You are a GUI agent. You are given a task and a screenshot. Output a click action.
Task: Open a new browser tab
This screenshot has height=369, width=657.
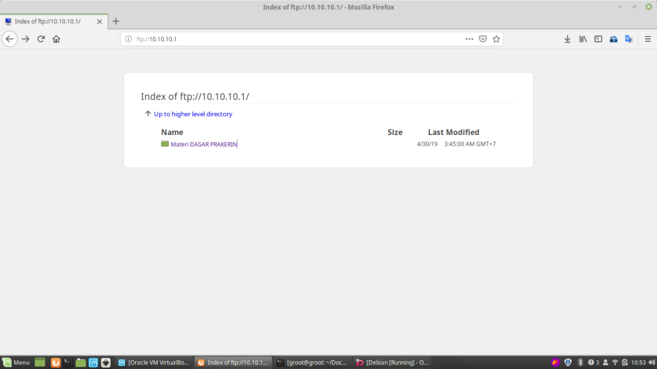pyautogui.click(x=116, y=21)
